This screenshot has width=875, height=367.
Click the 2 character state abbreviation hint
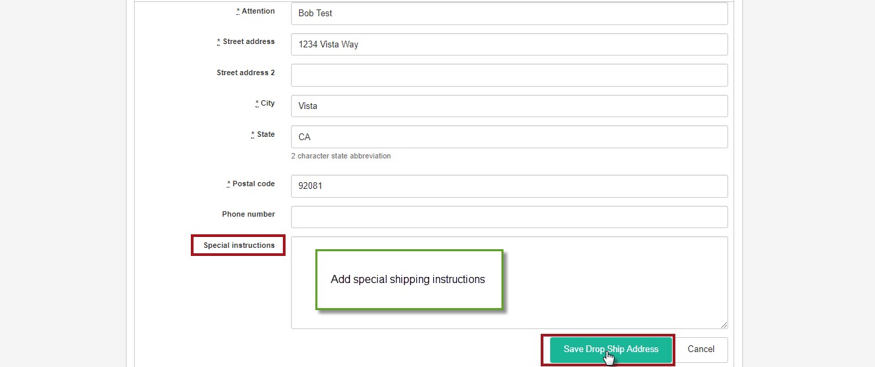pyautogui.click(x=341, y=156)
